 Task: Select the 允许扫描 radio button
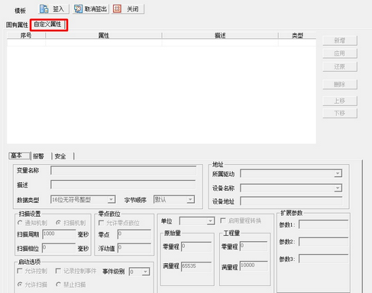click(20, 285)
